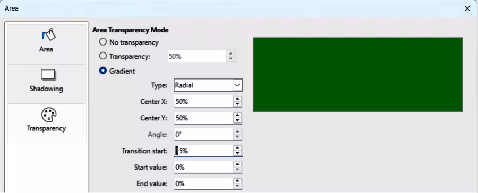Increase the Center X value
478x193 pixels.
pos(237,99)
